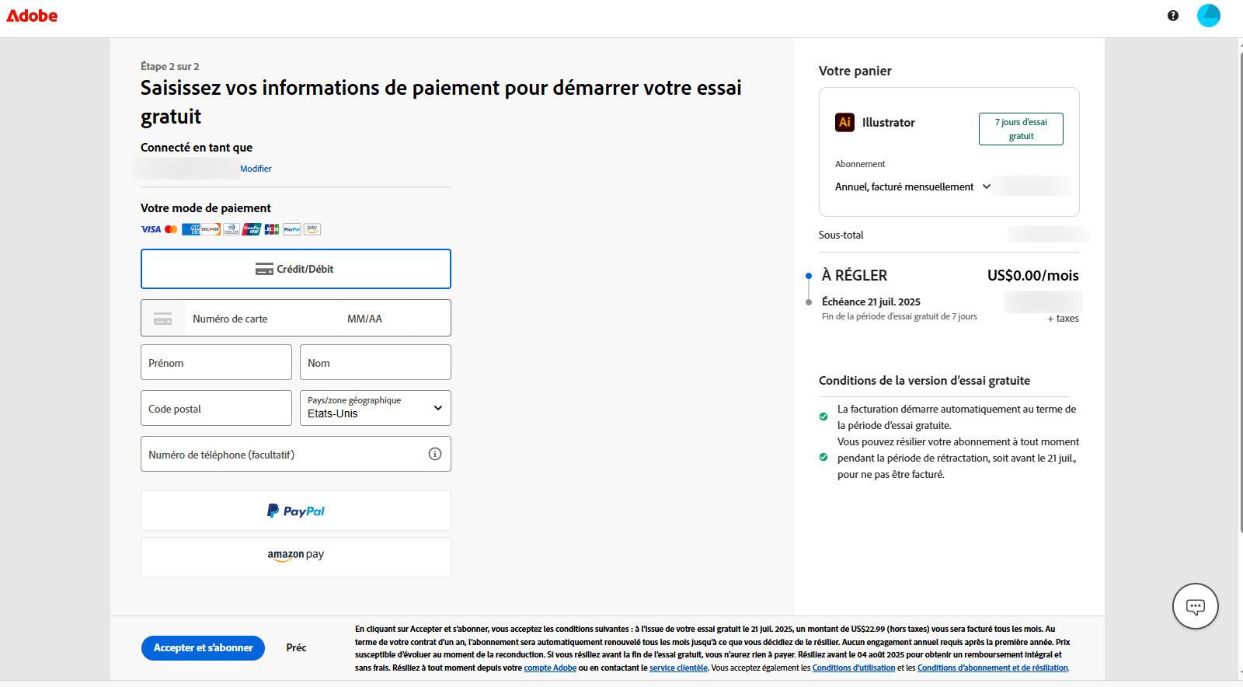Click the phone number info icon
This screenshot has width=1243, height=687.
click(435, 454)
